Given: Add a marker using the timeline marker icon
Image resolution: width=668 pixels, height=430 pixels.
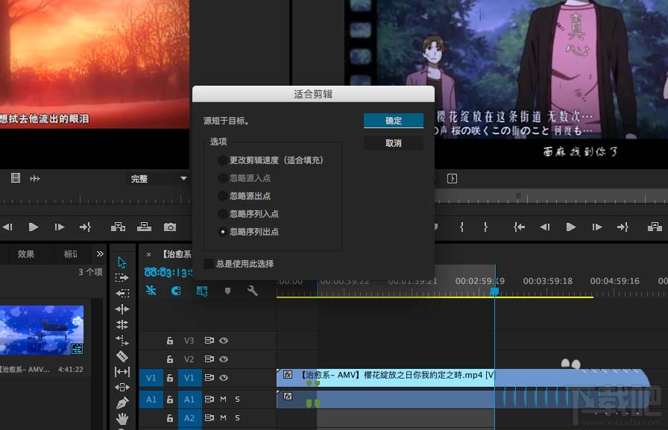Looking at the screenshot, I should [228, 291].
